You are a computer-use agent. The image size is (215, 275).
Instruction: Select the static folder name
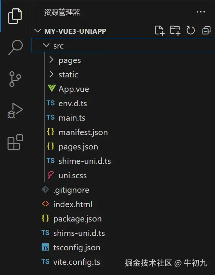[68, 75]
